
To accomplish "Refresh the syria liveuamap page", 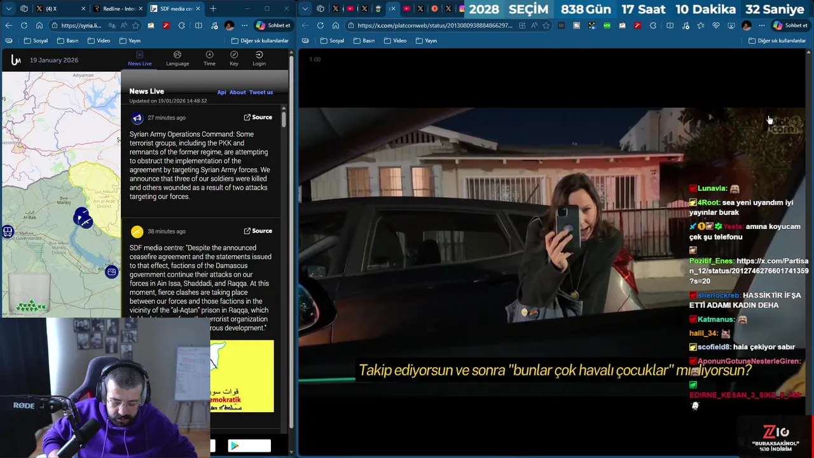I will pyautogui.click(x=24, y=25).
